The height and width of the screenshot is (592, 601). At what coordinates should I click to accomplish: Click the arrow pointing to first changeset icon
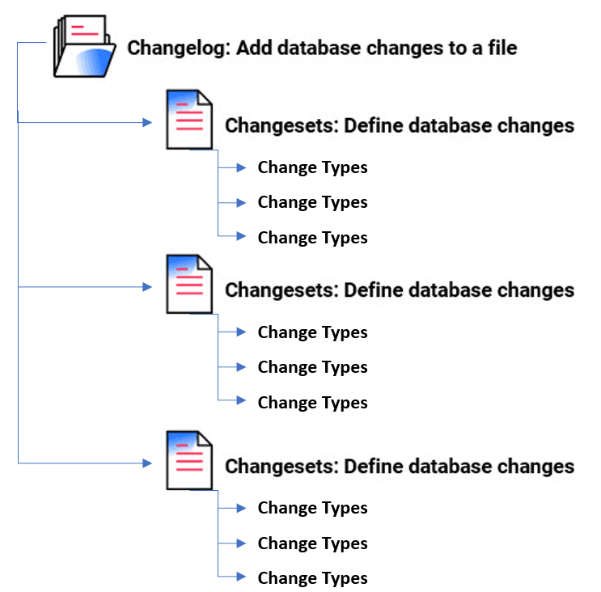(147, 123)
